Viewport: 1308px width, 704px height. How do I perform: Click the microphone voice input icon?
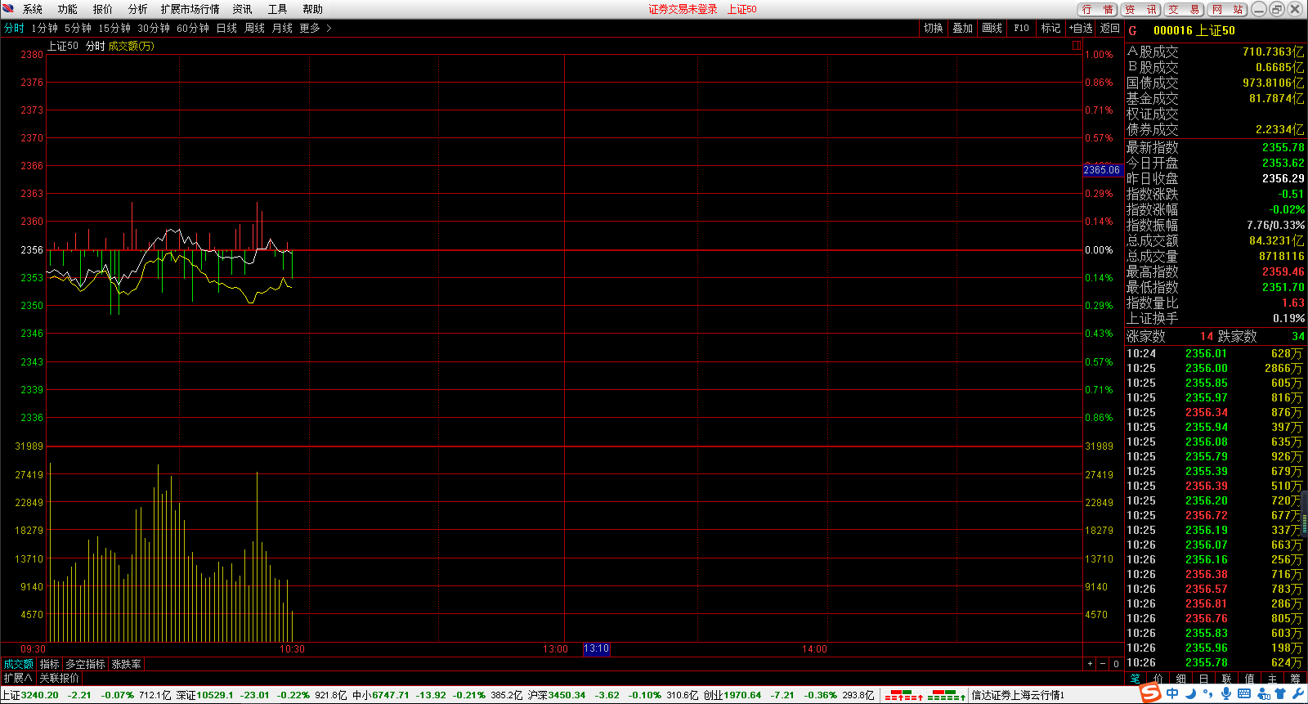click(x=1225, y=694)
